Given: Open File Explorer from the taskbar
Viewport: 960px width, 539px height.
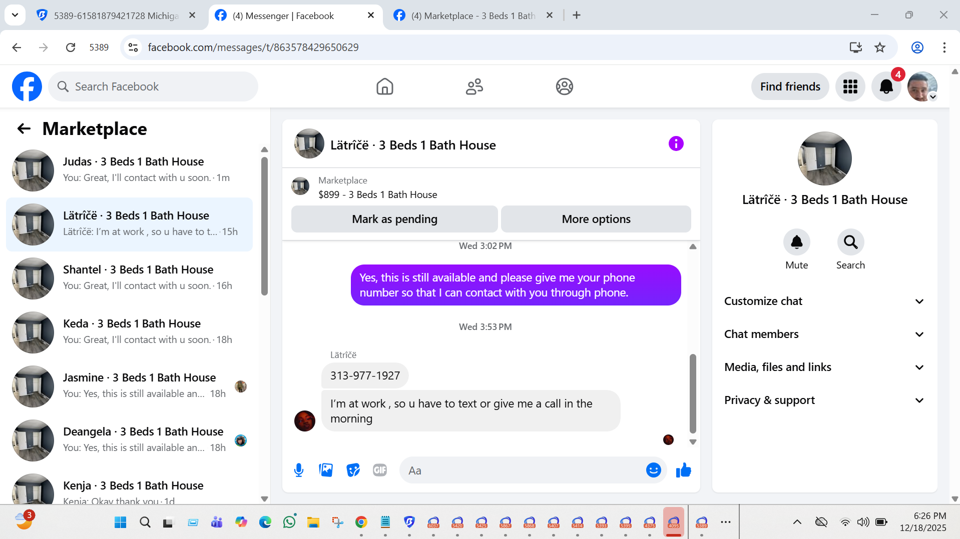Looking at the screenshot, I should (313, 522).
